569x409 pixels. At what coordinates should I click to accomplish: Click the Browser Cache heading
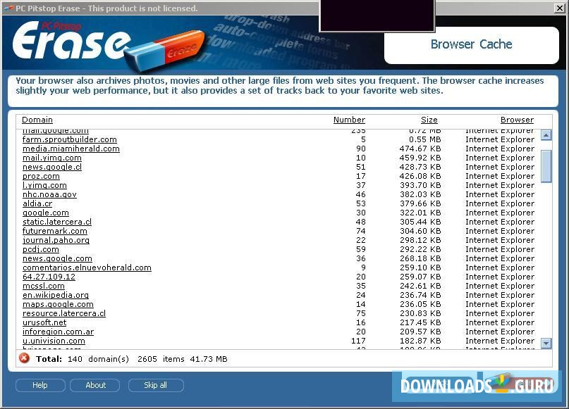[472, 44]
